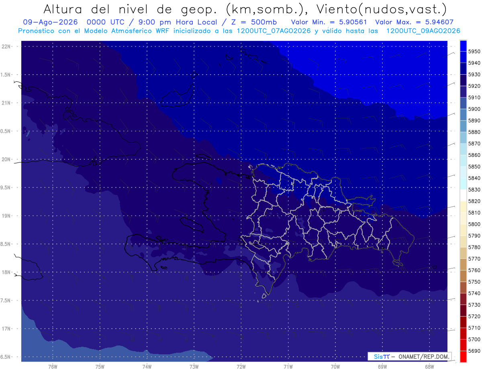Click the '74W' longitude label
This screenshot has width=482, height=372.
(147, 366)
